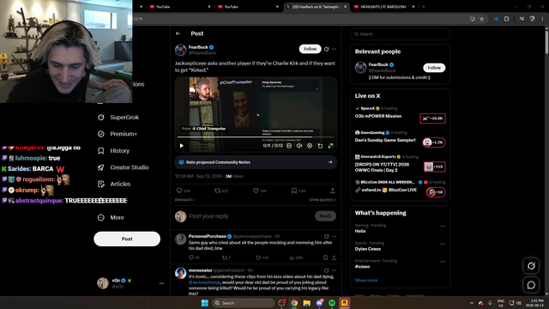549x309 pixels.
Task: Open View quotes link
Action: 323,200
